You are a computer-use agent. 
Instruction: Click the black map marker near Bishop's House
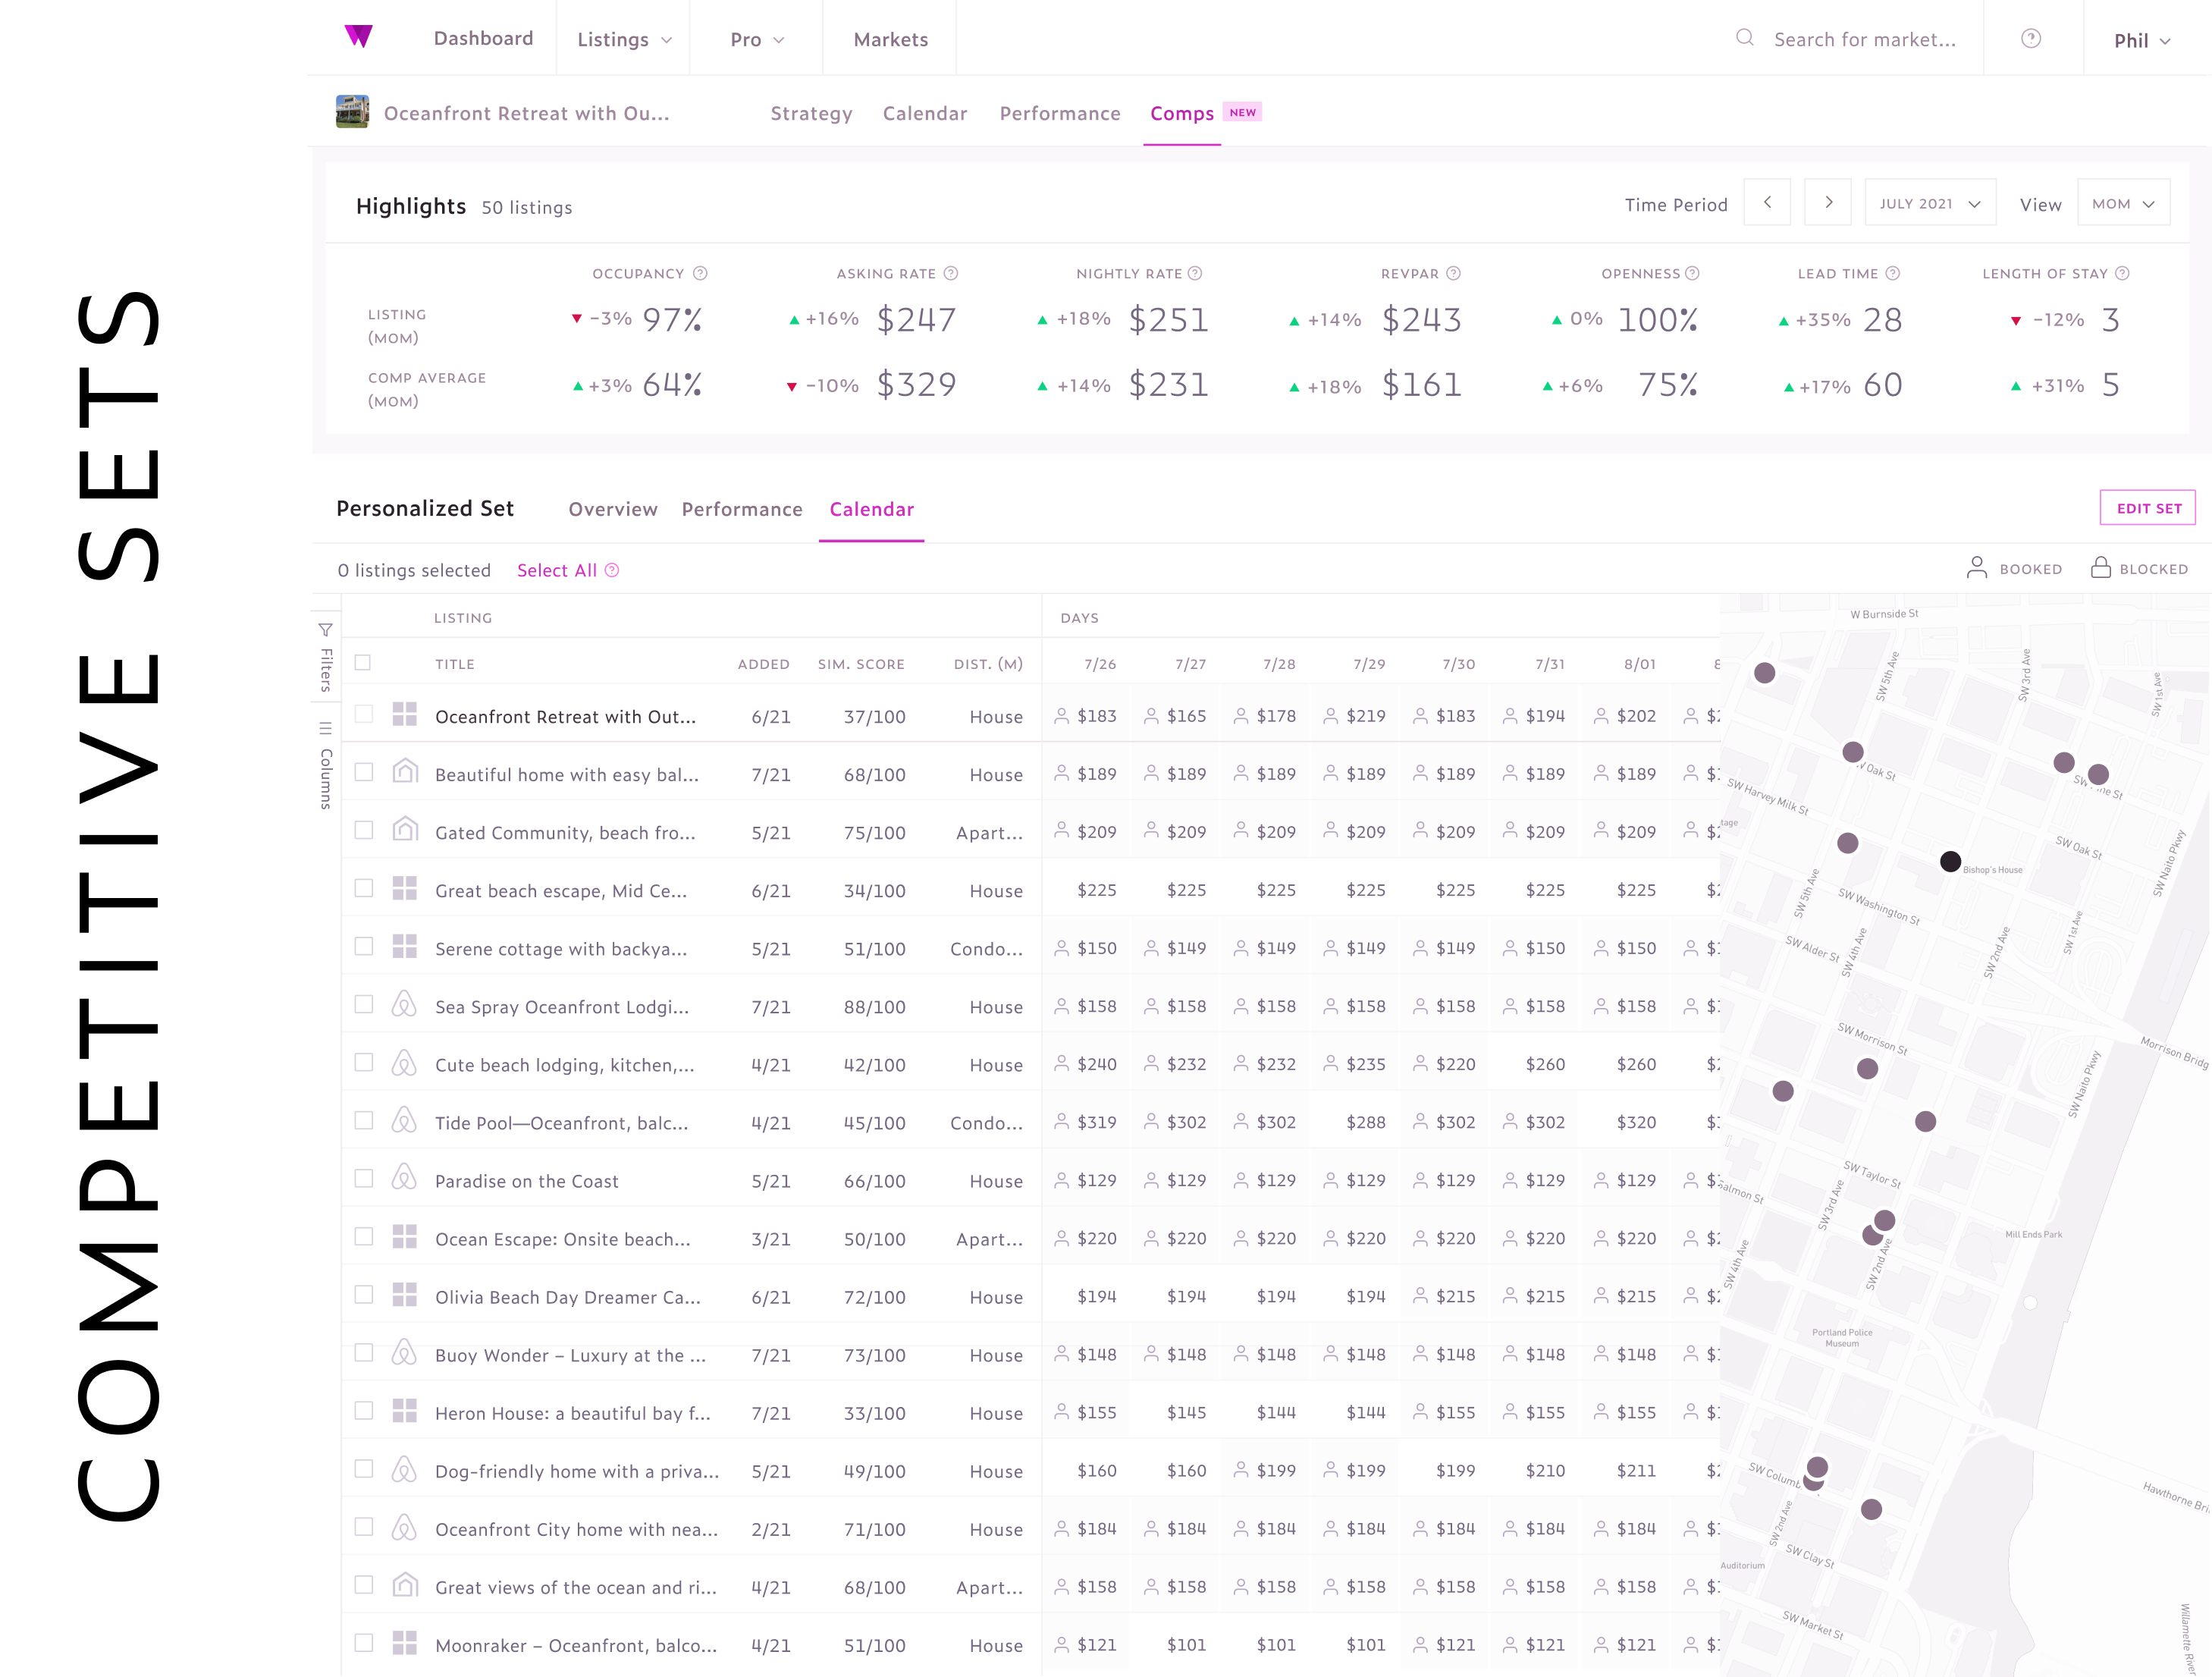tap(1950, 861)
